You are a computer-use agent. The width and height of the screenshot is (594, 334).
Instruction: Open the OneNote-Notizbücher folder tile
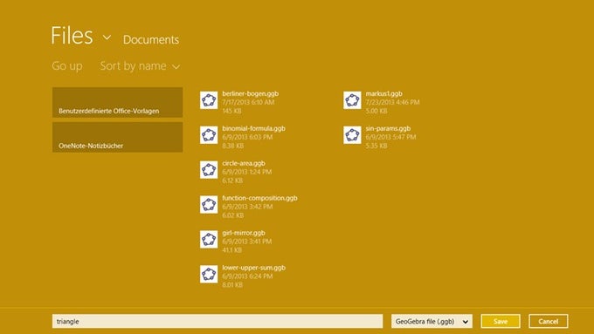pyautogui.click(x=117, y=137)
